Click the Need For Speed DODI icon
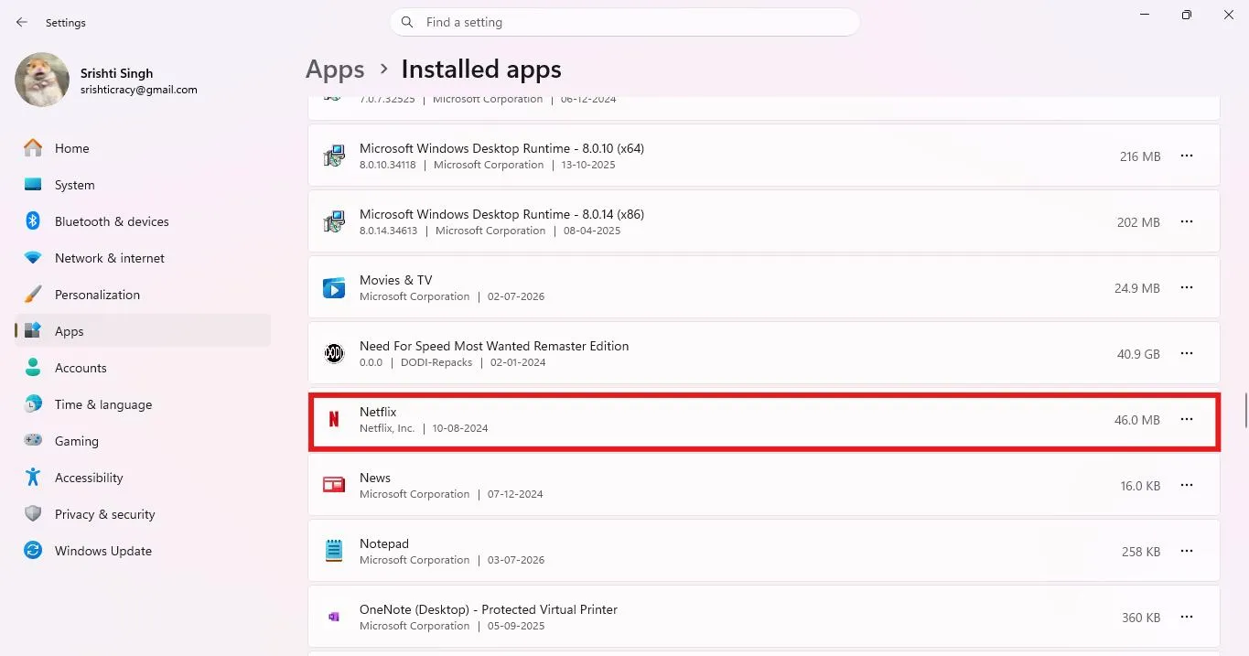This screenshot has width=1249, height=656. (334, 353)
